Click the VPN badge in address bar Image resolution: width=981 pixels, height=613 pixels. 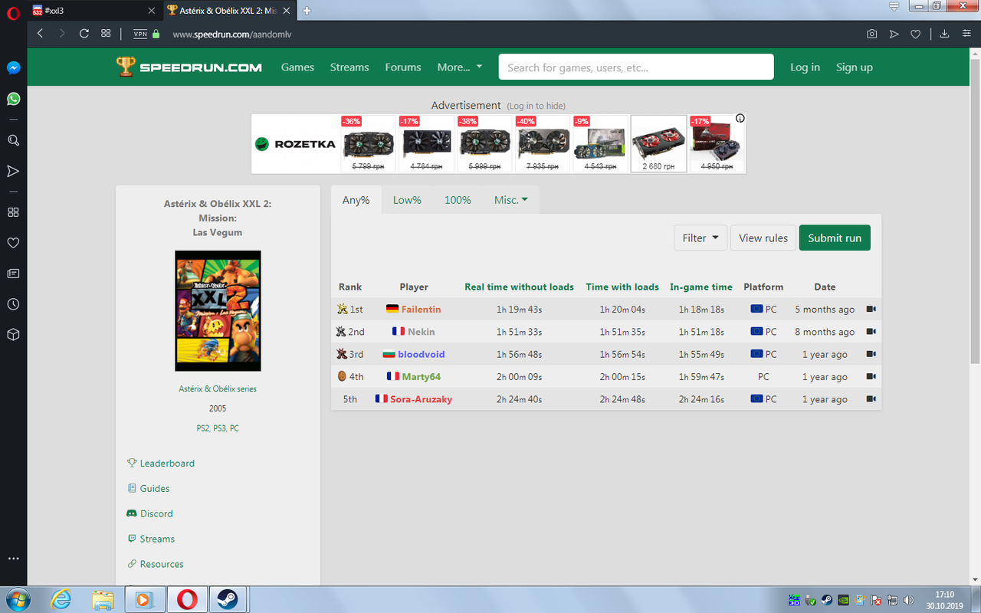click(140, 34)
